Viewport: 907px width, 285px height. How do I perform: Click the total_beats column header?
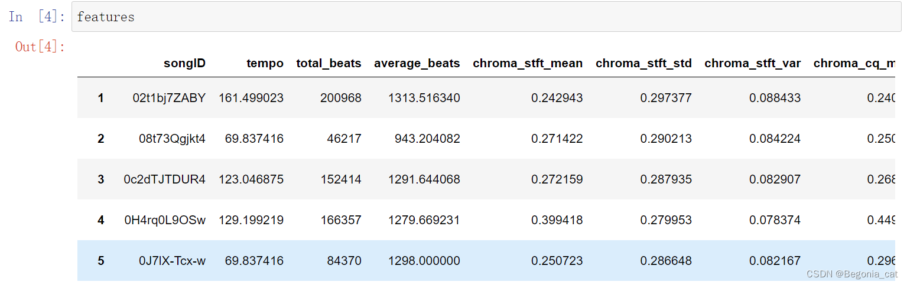point(329,64)
